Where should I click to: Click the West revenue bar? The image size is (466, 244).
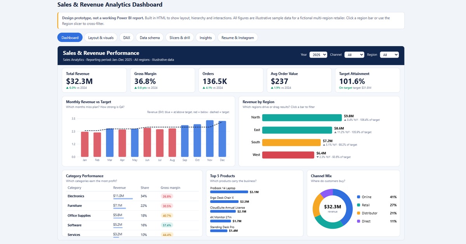coord(288,155)
